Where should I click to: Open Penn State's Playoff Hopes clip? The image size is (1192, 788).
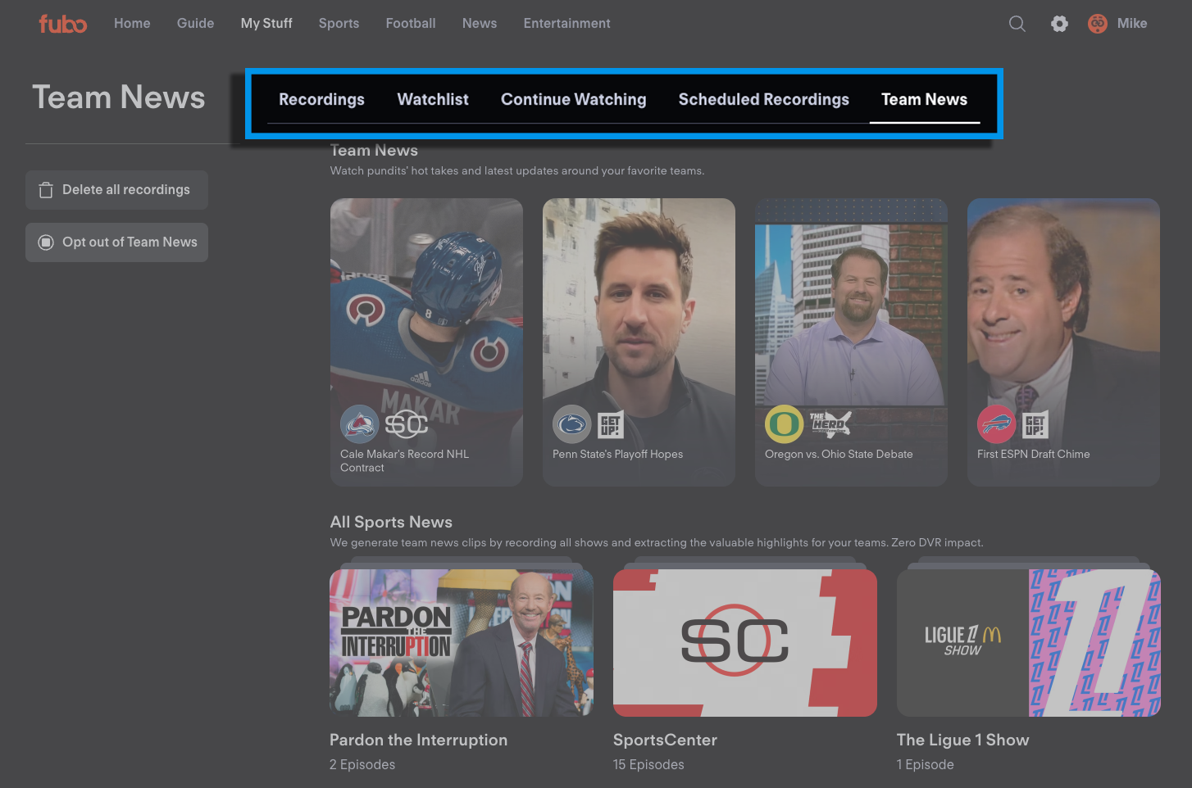pyautogui.click(x=639, y=342)
